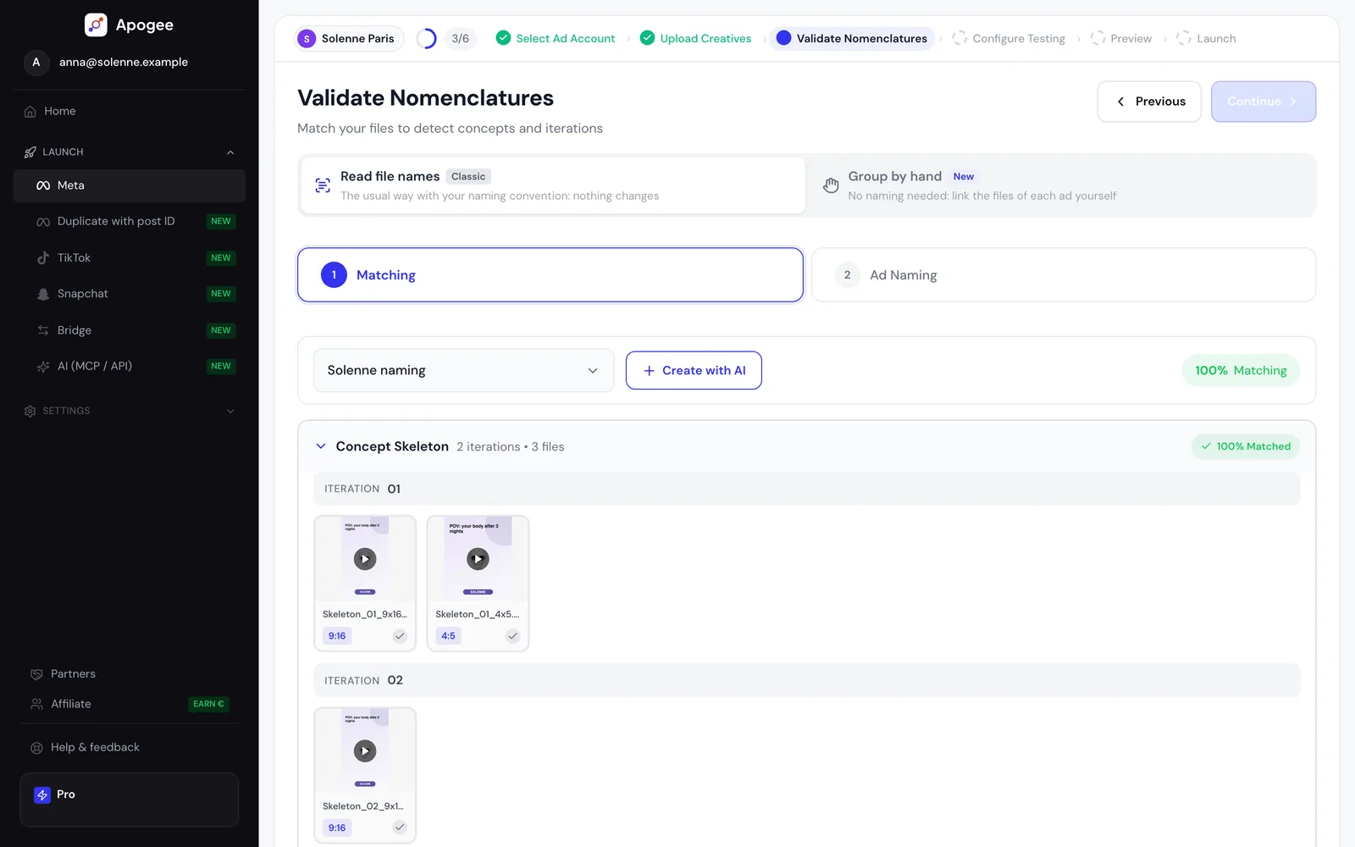The image size is (1355, 847).
Task: Open the Home page icon
Action: 30,111
